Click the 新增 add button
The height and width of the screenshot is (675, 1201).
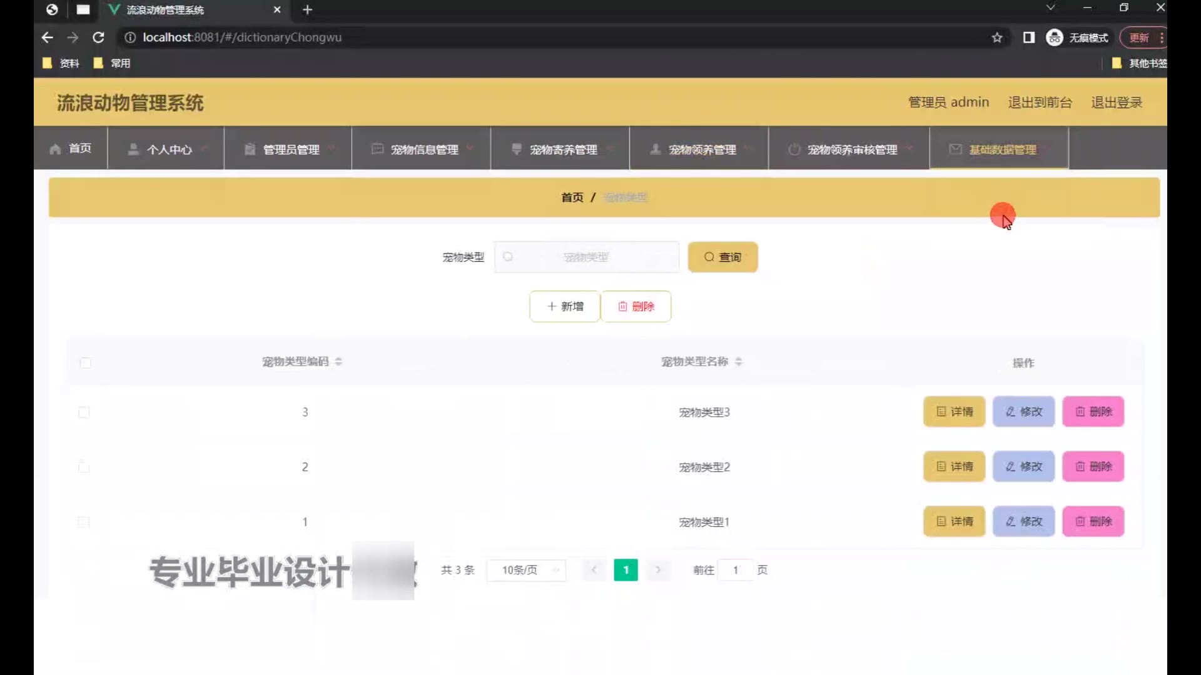click(x=564, y=306)
